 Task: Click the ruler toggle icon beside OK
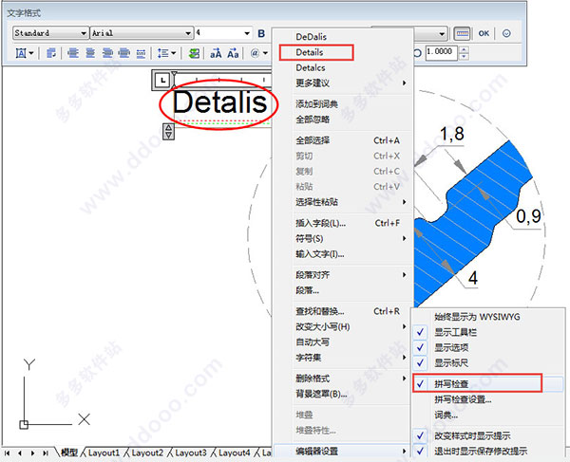(x=463, y=33)
